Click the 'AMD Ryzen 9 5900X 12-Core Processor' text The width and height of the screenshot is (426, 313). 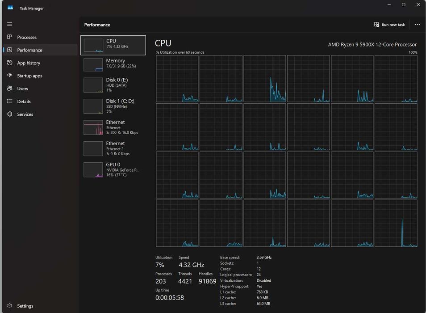click(x=372, y=44)
